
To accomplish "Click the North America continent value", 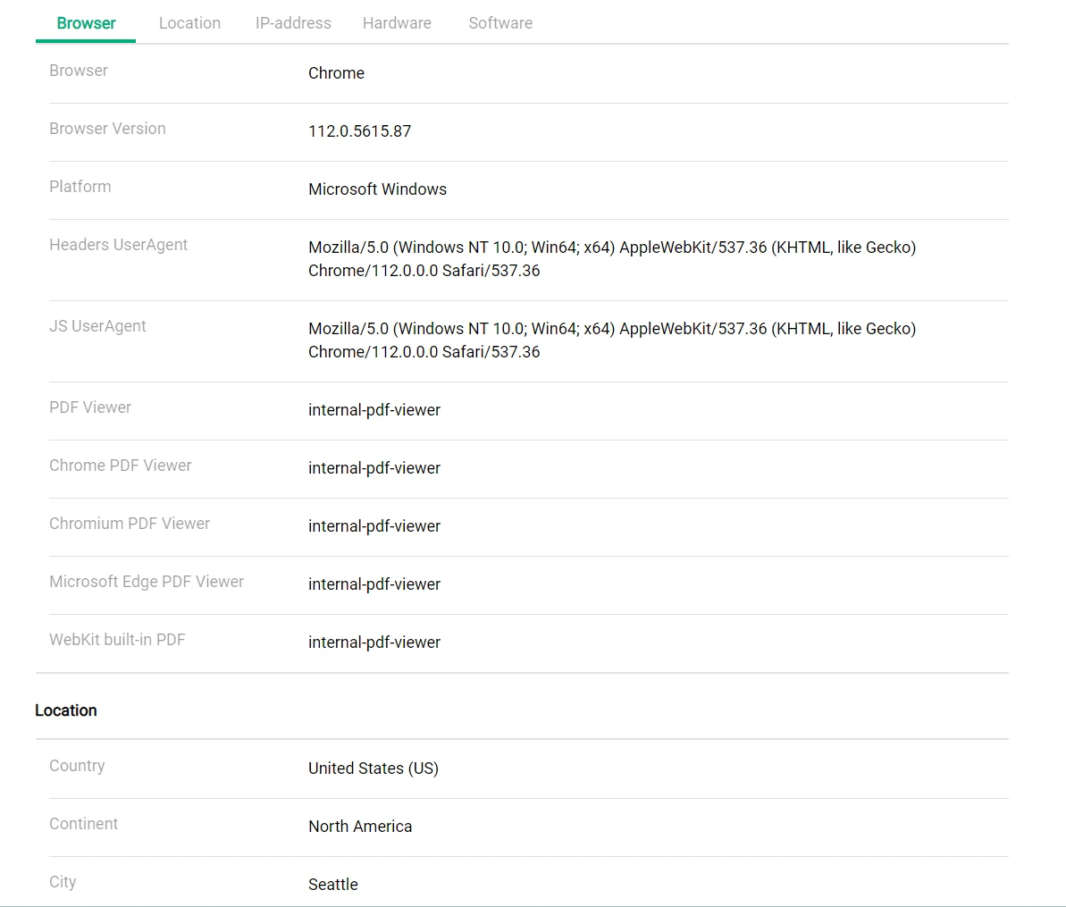I will click(x=360, y=827).
